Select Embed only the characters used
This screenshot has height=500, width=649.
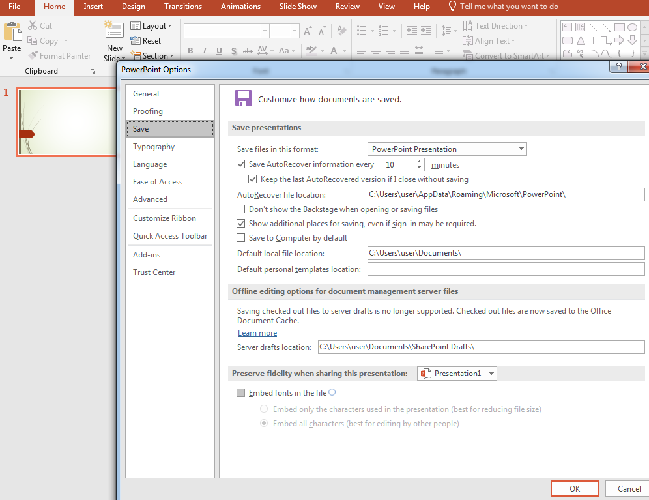click(264, 409)
